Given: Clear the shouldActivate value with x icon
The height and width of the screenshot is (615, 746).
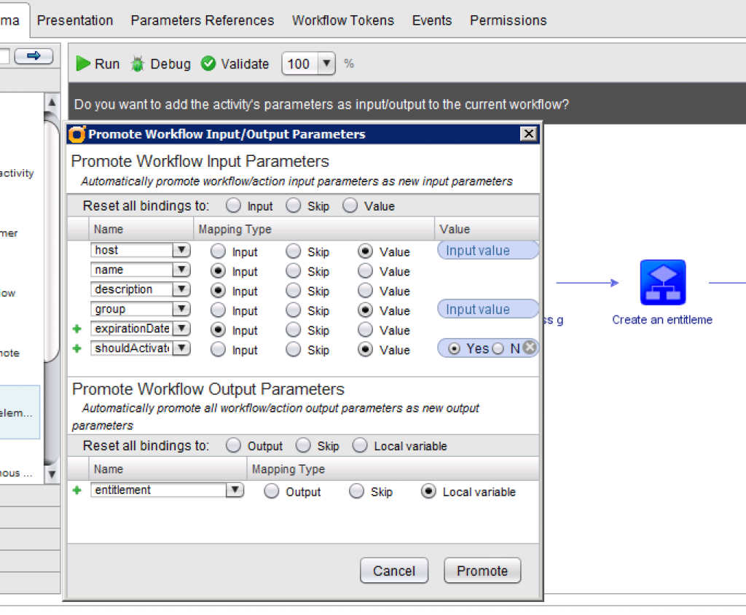Looking at the screenshot, I should (530, 348).
